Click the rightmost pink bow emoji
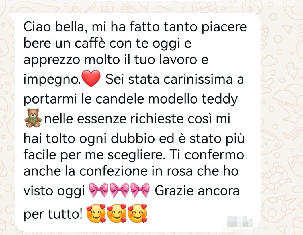Screen dimensions: 303x235 [140, 190]
